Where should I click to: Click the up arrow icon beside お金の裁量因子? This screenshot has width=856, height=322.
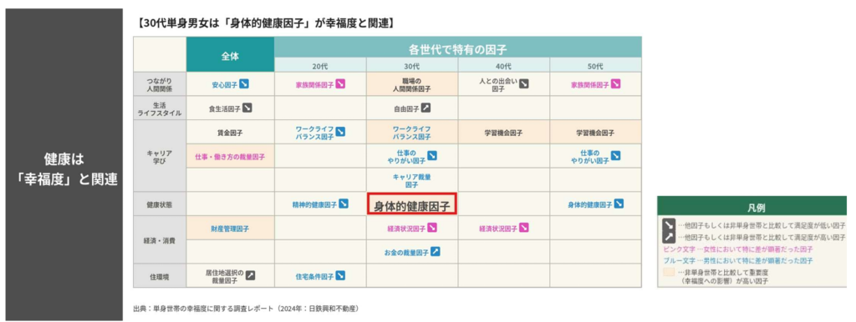(x=435, y=252)
